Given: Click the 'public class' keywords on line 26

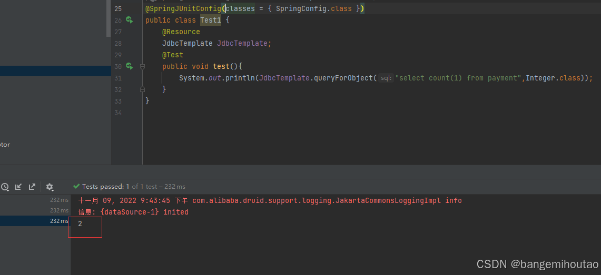Looking at the screenshot, I should coord(171,20).
